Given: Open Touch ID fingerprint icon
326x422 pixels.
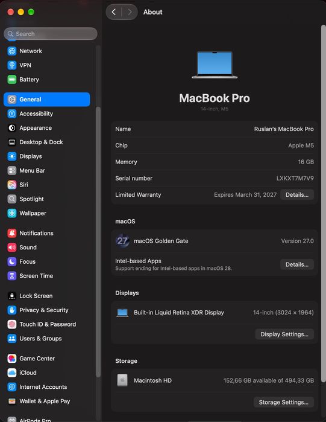Looking at the screenshot, I should coord(12,324).
